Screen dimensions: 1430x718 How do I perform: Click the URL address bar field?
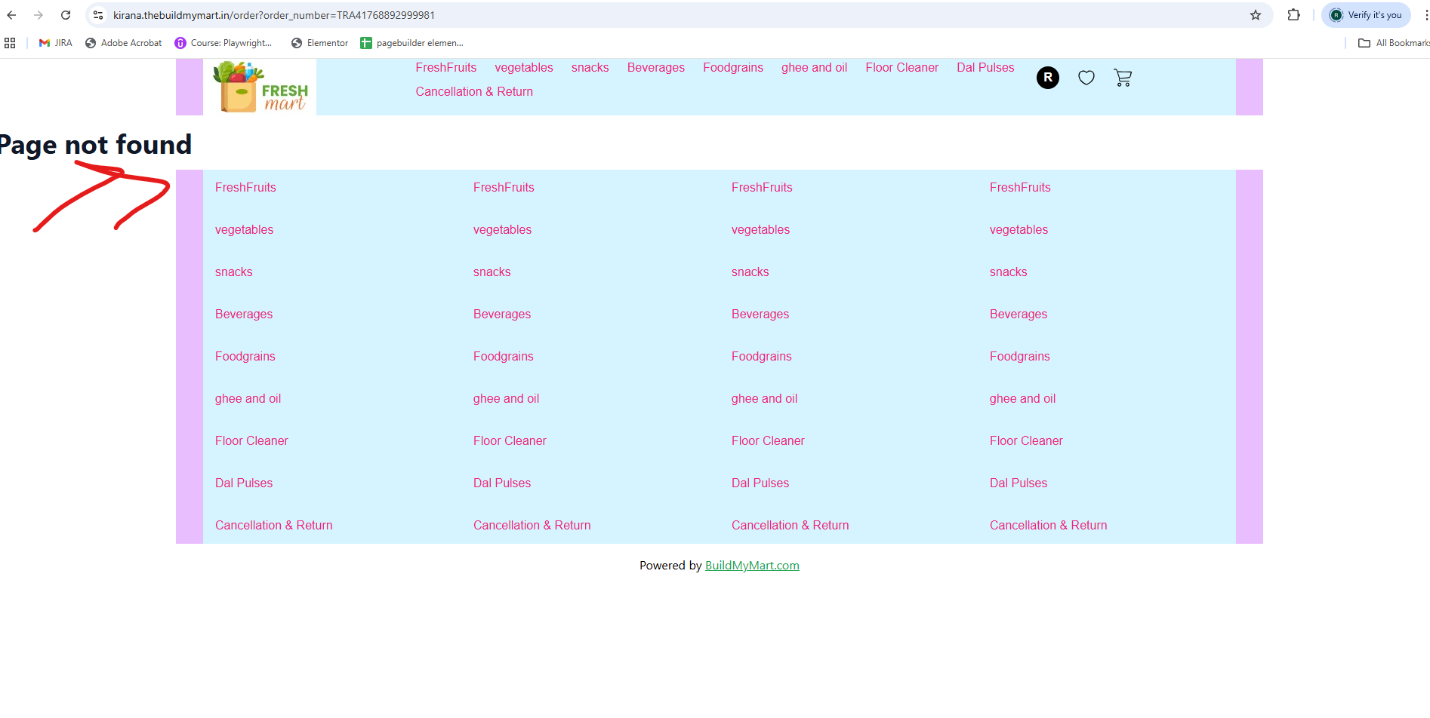pos(604,15)
